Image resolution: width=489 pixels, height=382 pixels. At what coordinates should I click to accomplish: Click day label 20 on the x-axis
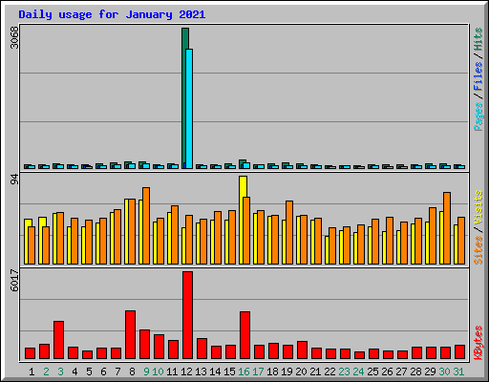[301, 371]
